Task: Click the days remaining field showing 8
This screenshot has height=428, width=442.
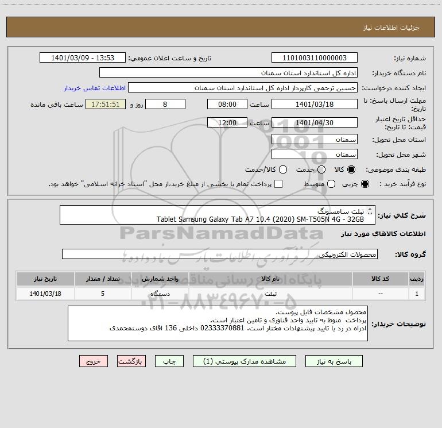Action: coord(165,104)
